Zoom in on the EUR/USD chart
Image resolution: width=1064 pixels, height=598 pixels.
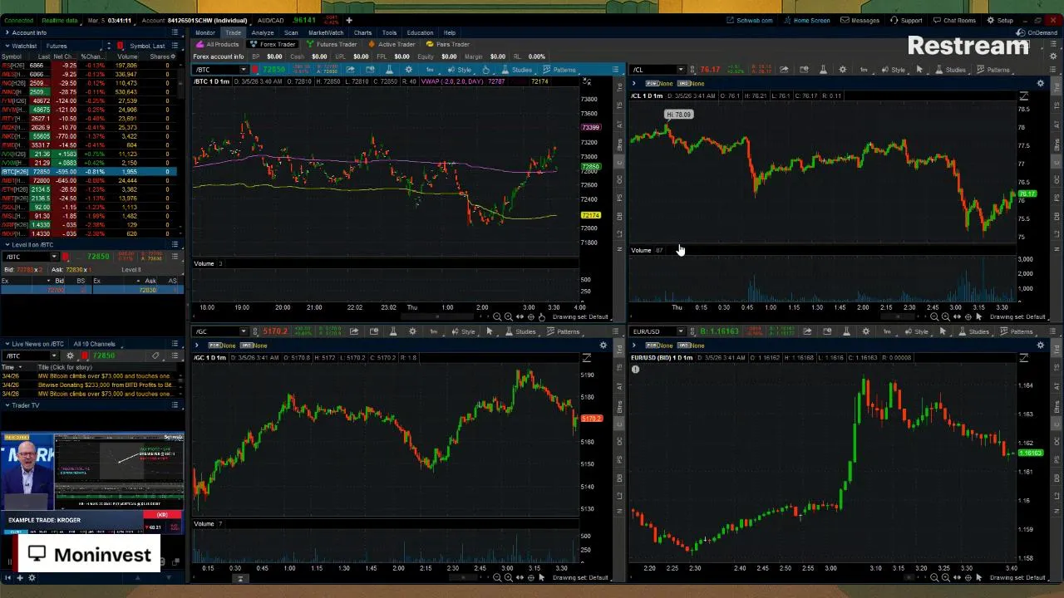pos(945,577)
